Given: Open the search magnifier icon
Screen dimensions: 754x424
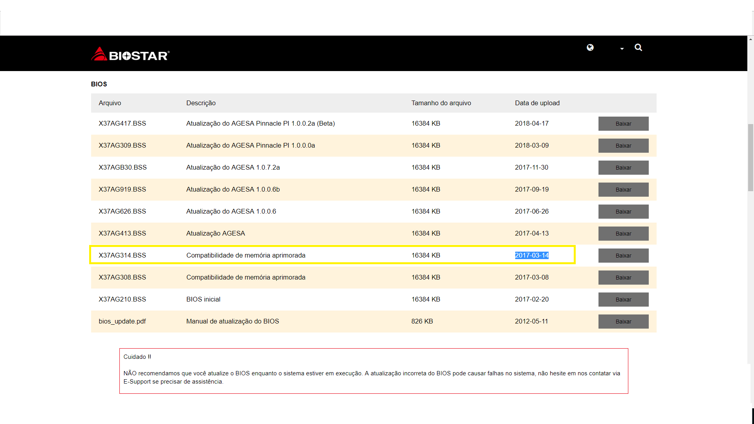Looking at the screenshot, I should pyautogui.click(x=639, y=48).
